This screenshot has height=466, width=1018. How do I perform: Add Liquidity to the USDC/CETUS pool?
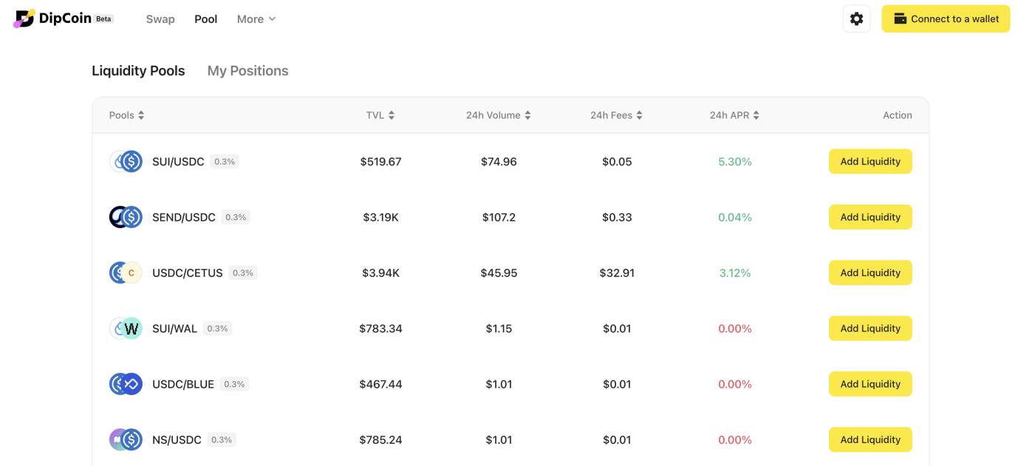[870, 273]
